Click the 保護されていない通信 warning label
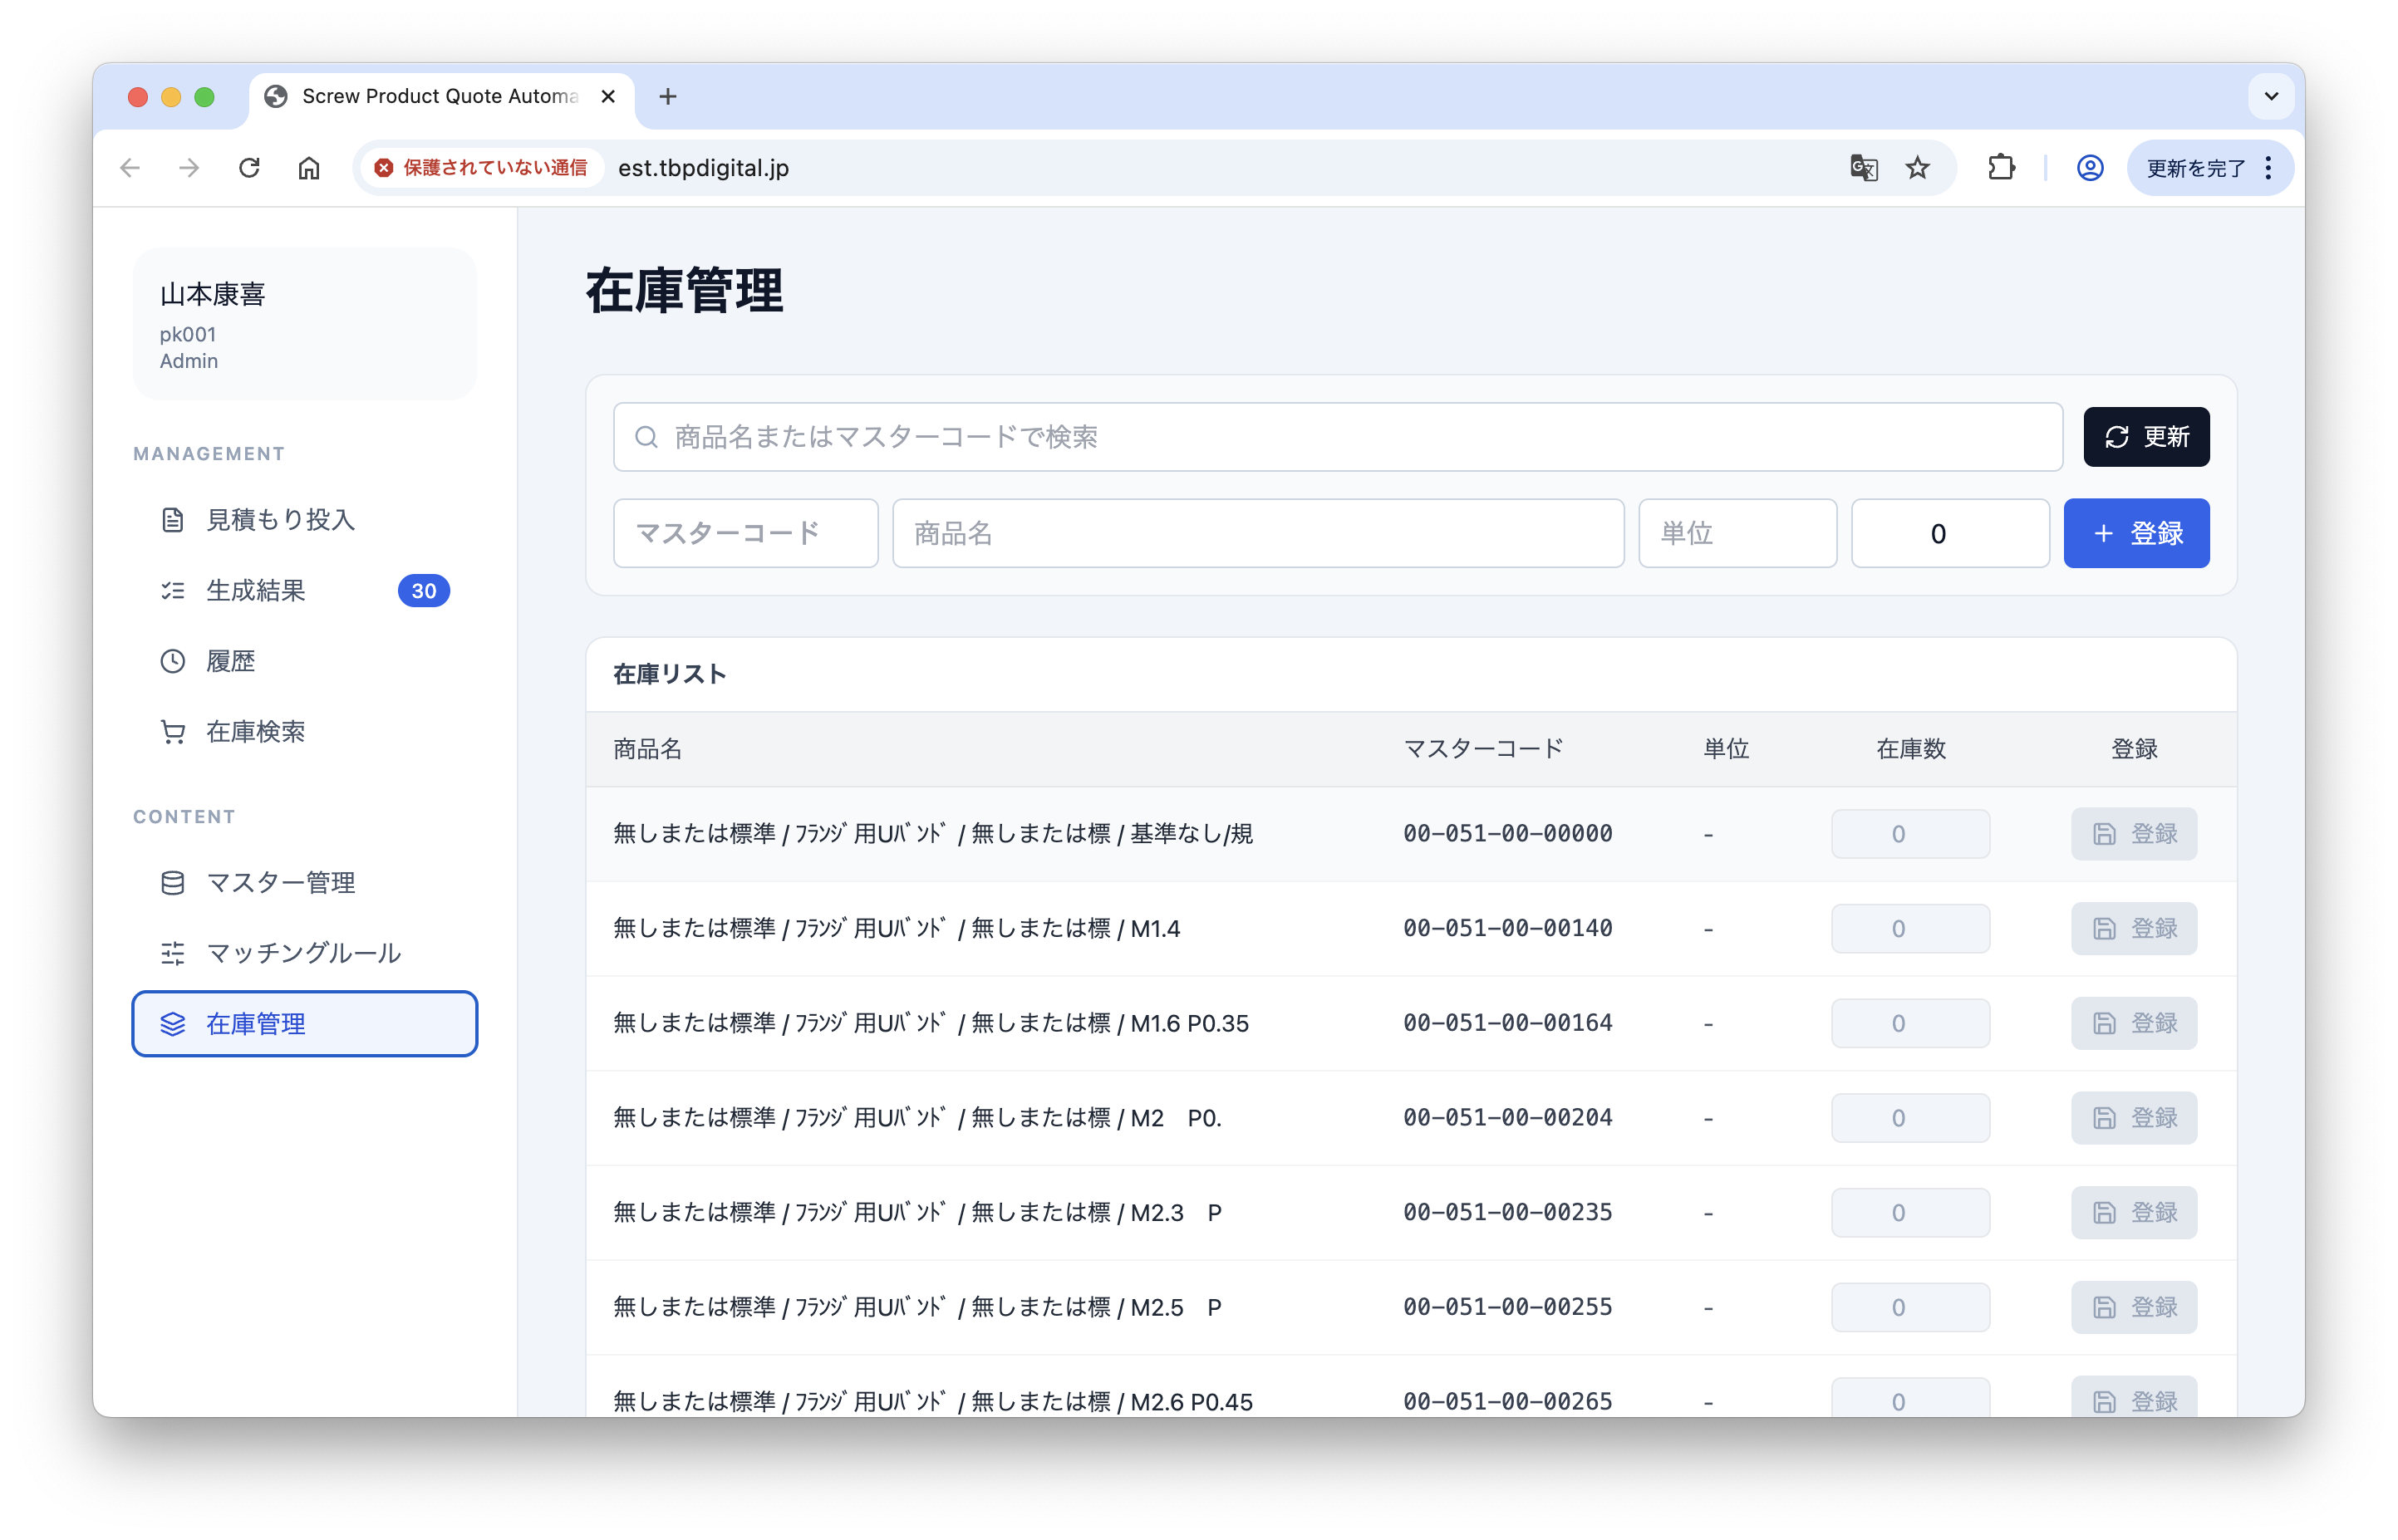Screen dimensions: 2398x1540 pyautogui.click(x=484, y=168)
